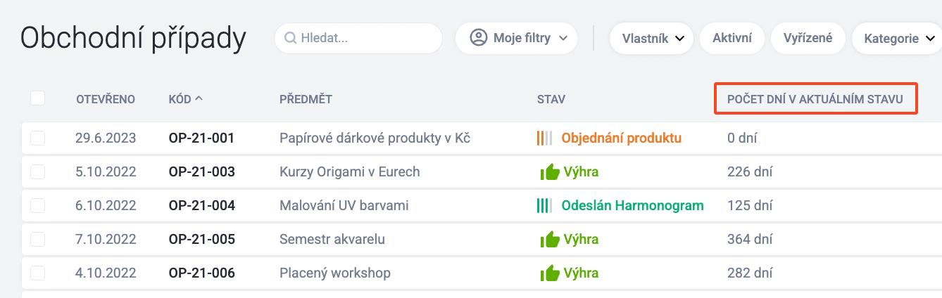Click green stage bars icon for Odeslán Harmonogram
Image resolution: width=942 pixels, height=298 pixels.
544,206
